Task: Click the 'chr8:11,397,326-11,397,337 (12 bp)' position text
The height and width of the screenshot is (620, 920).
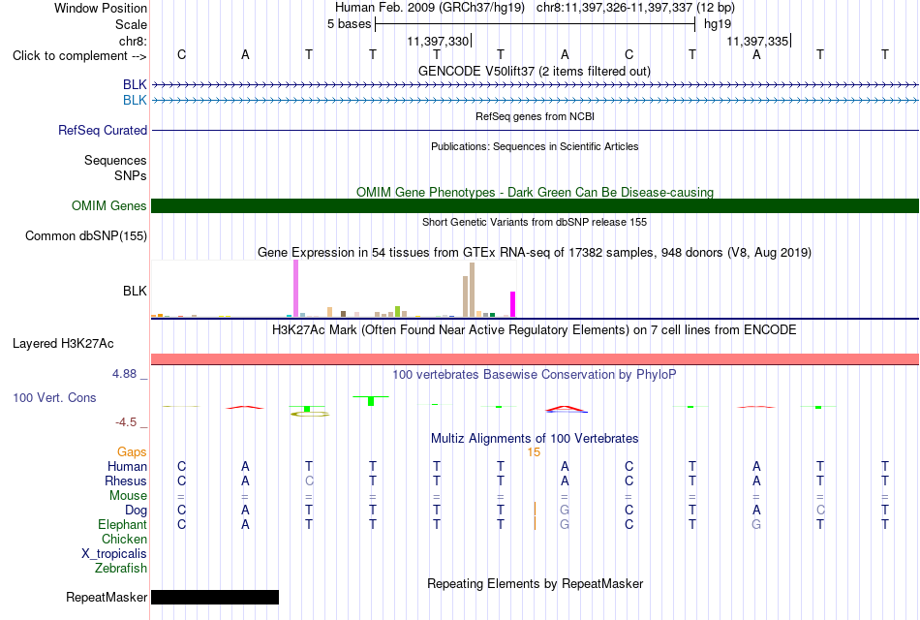Action: click(x=635, y=8)
